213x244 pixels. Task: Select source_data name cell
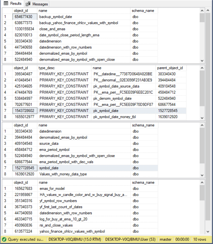84,143
